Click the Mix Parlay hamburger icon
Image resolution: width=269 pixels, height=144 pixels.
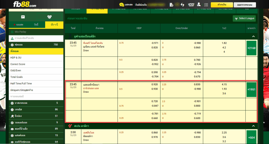pyautogui.click(x=12, y=32)
